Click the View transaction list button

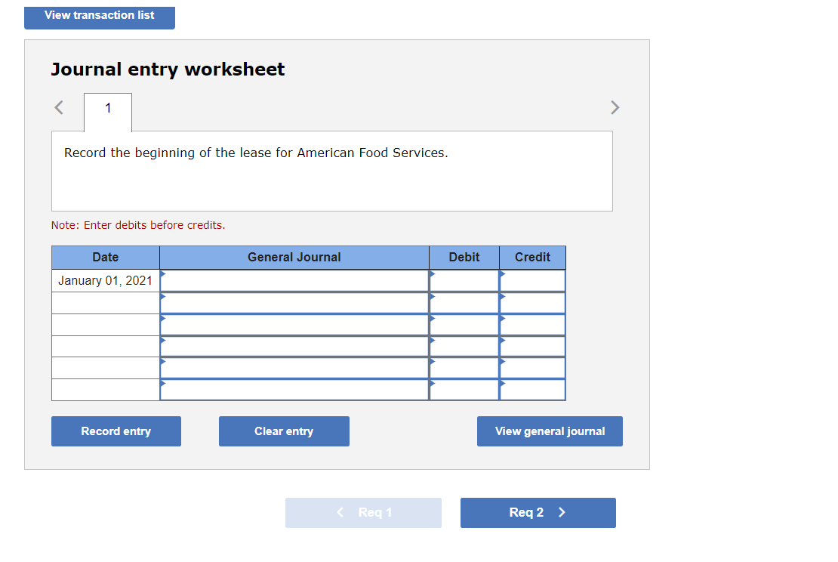pyautogui.click(x=99, y=15)
